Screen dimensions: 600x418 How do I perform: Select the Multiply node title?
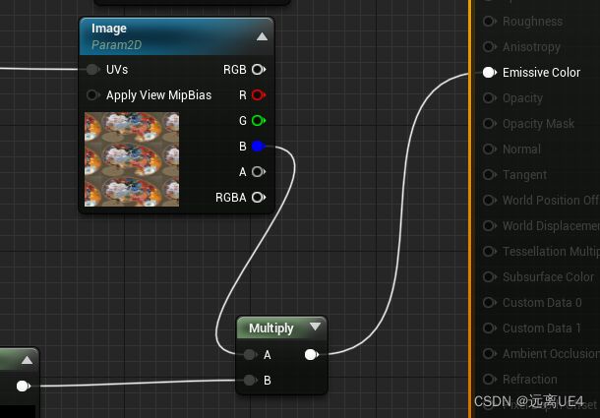click(x=270, y=328)
